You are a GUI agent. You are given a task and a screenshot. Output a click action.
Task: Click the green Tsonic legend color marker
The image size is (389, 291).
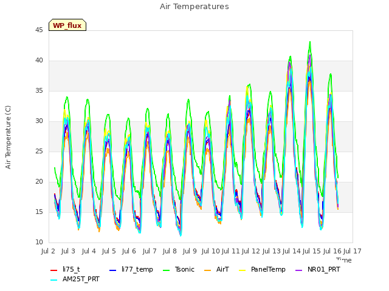point(166,270)
